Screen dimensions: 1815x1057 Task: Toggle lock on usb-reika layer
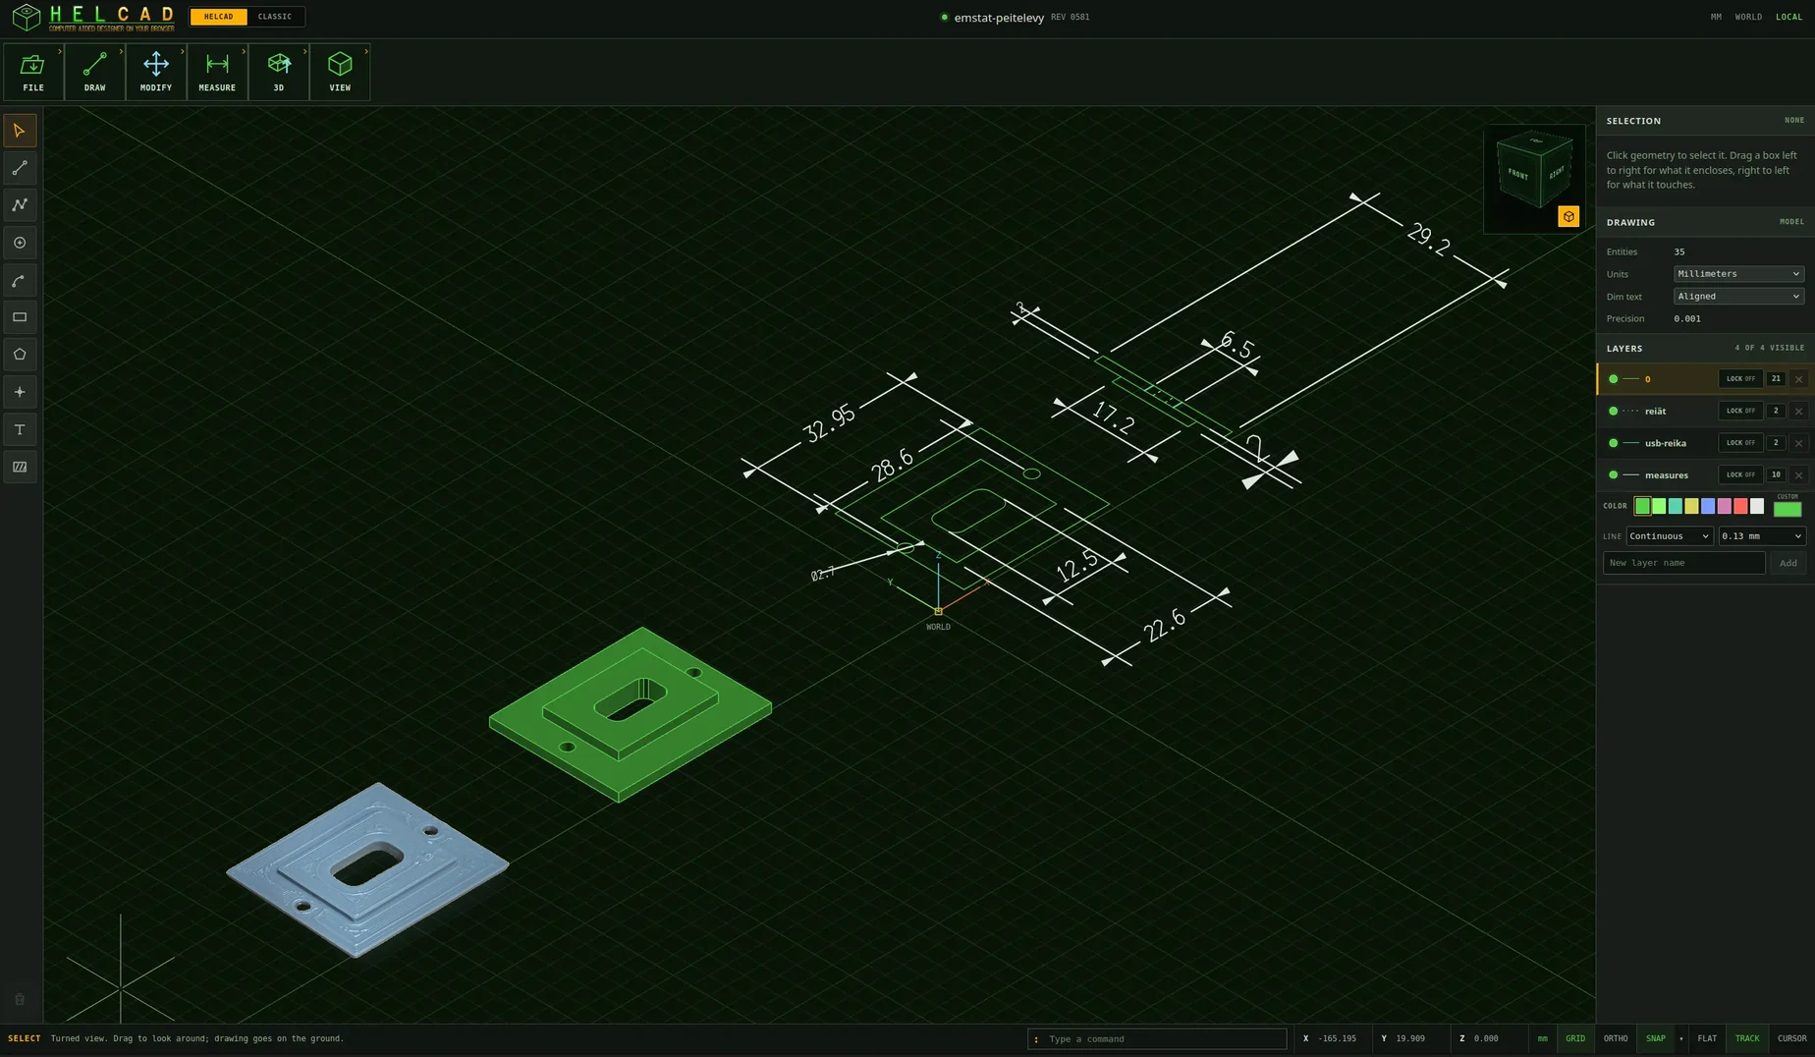pos(1740,443)
